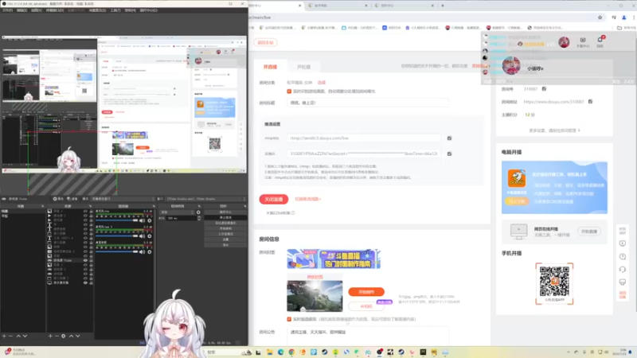Viewport: 637px width, 358px height.
Task: Move selected source down in sources list
Action: point(78,336)
